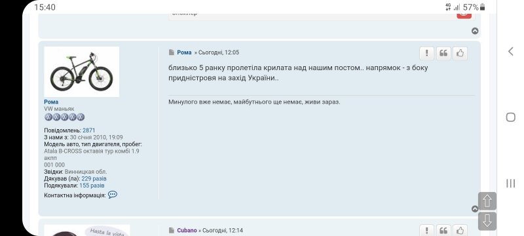Click the floating scroll-up arrow button
This screenshot has width=524, height=236.
click(487, 201)
